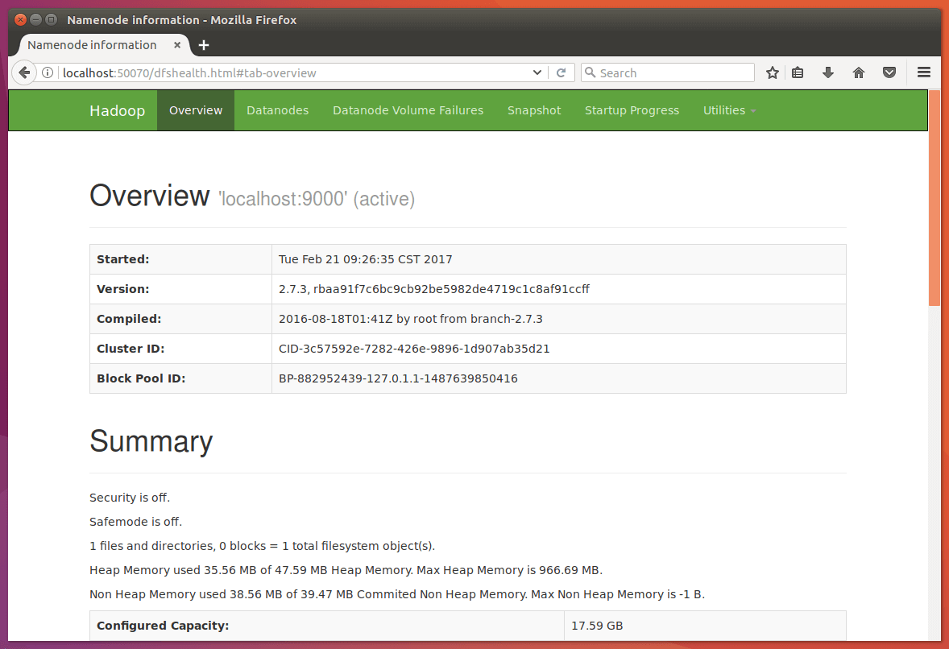Click the Firefox back arrow button
Image resolution: width=949 pixels, height=649 pixels.
[x=24, y=72]
